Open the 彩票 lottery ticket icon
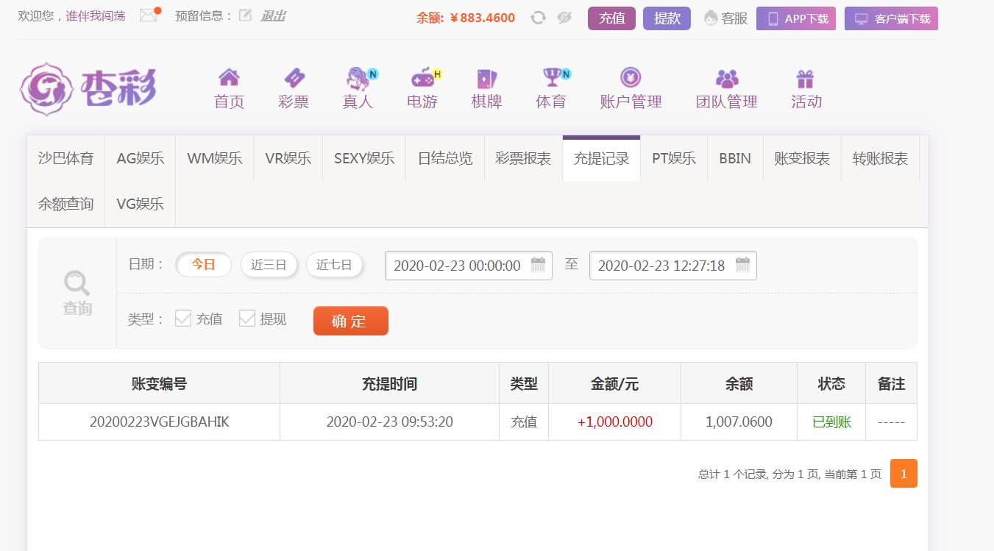This screenshot has width=994, height=551. 294,77
